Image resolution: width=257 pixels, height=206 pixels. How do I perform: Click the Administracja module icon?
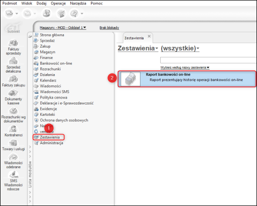click(36, 143)
